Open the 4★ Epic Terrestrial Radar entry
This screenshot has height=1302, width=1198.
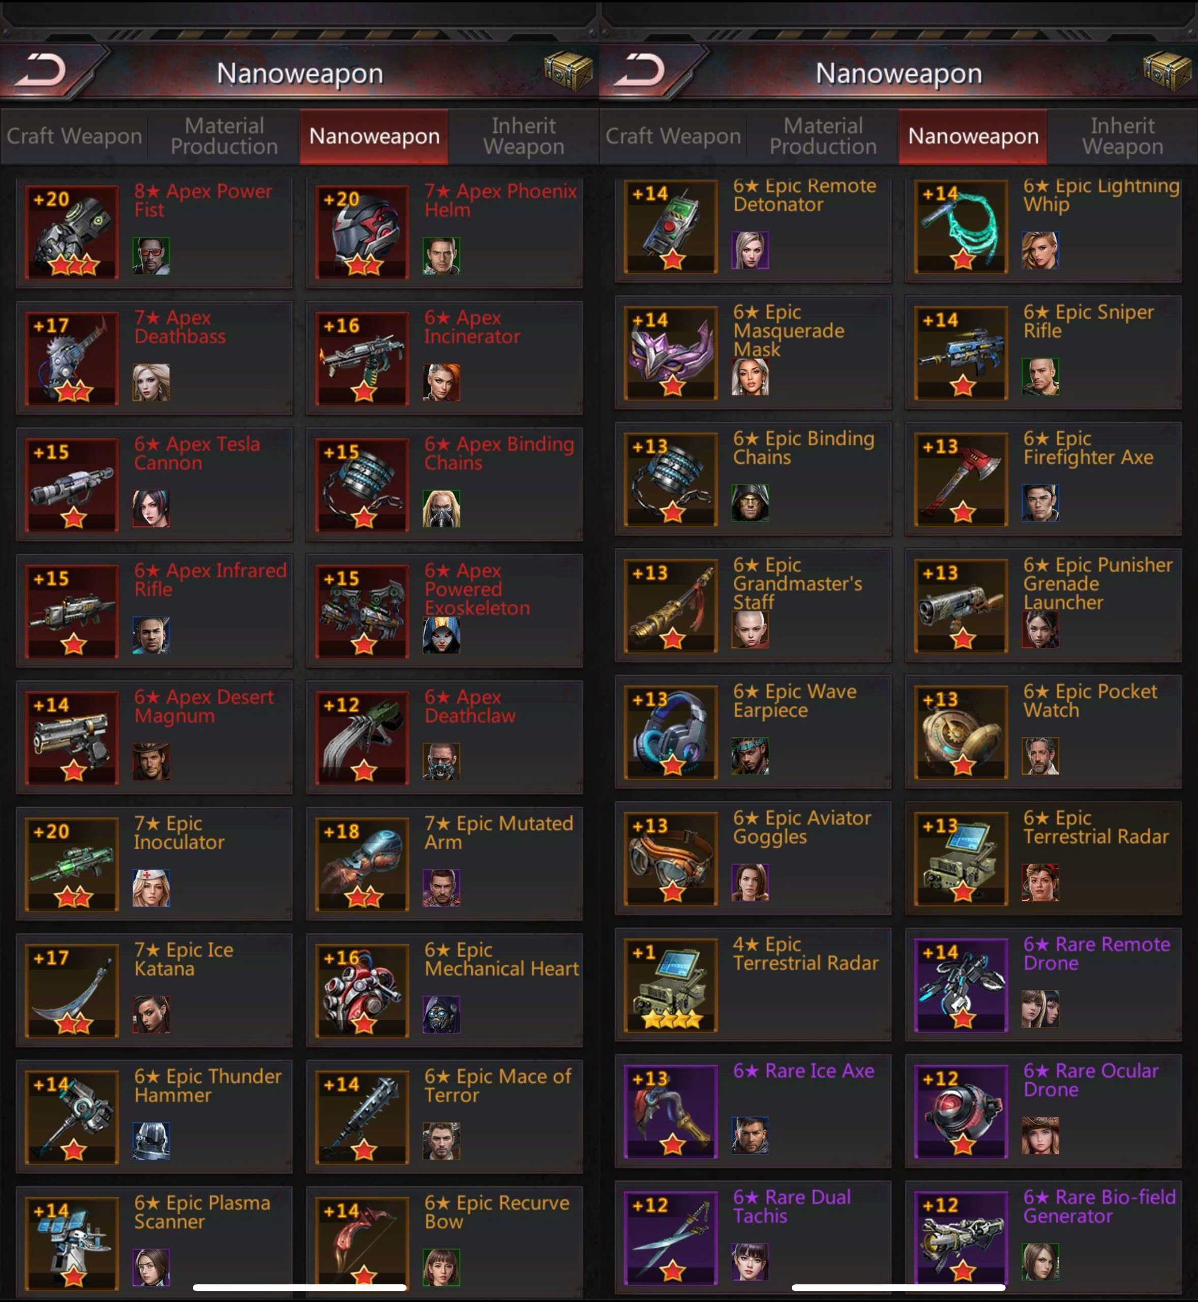tap(753, 984)
